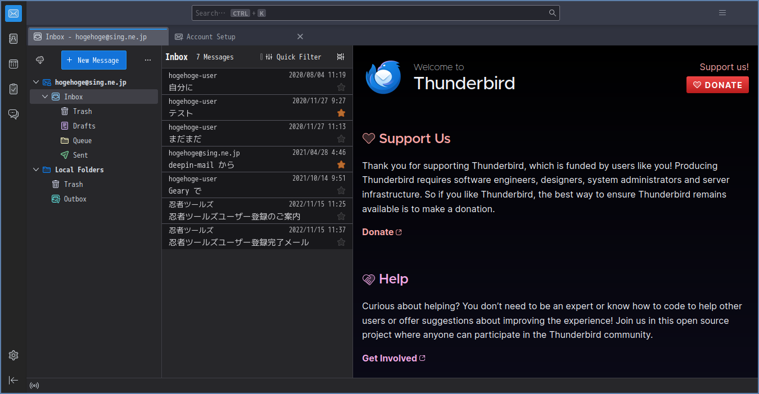The height and width of the screenshot is (394, 759).
Task: Click the red DONATE button
Action: [717, 85]
